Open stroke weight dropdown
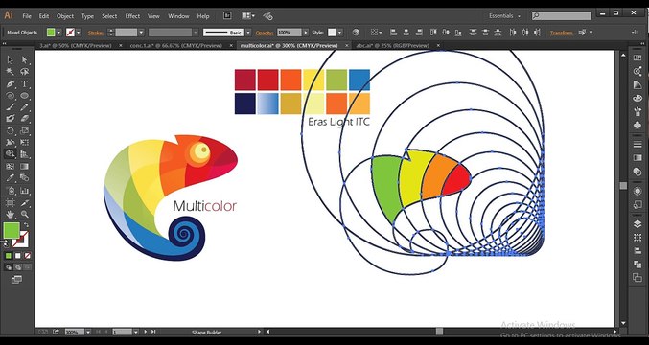 point(141,33)
